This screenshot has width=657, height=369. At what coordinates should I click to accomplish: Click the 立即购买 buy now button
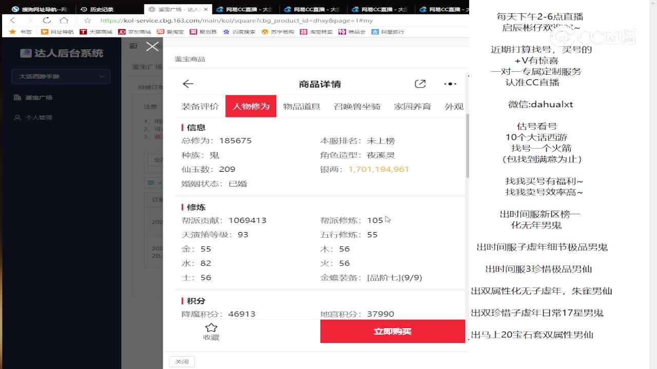[x=393, y=331]
